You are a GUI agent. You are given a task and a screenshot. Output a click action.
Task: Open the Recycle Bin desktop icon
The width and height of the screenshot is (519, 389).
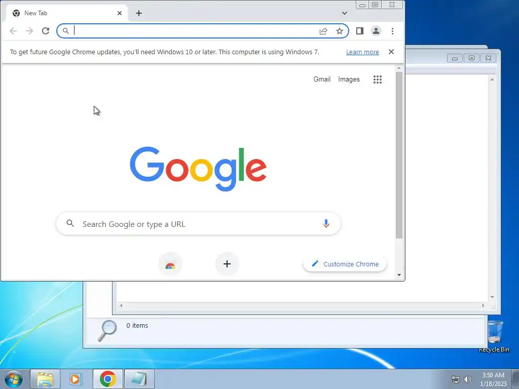[494, 336]
